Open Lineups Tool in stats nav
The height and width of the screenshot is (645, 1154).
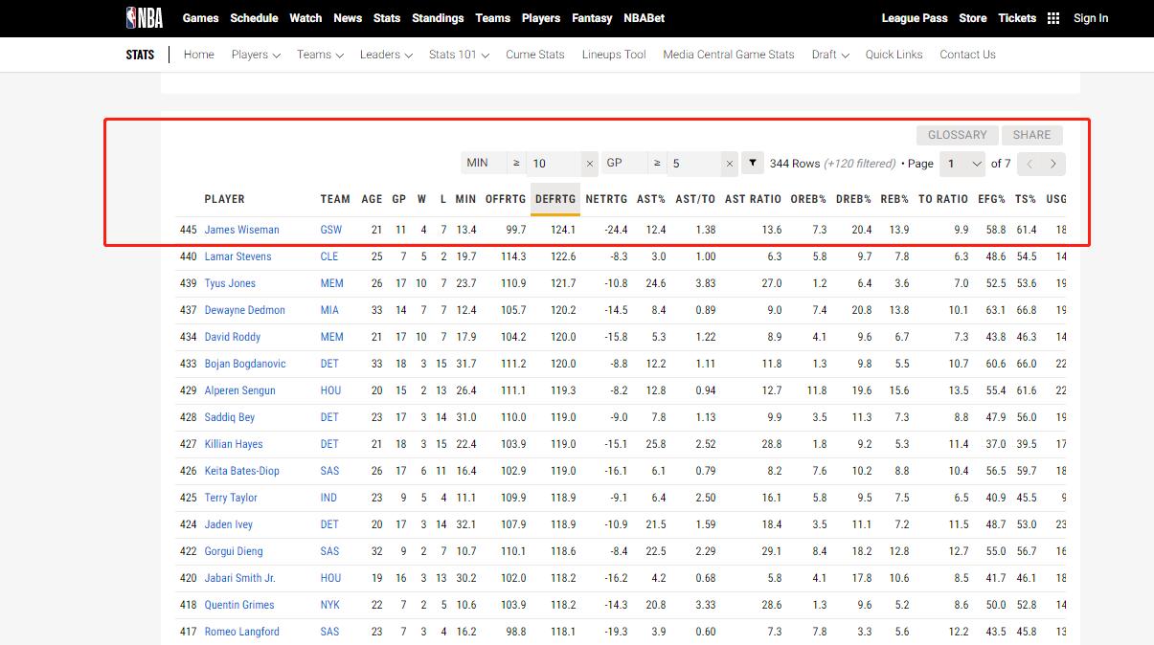pyautogui.click(x=614, y=55)
